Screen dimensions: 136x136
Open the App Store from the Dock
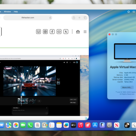pos(95,125)
